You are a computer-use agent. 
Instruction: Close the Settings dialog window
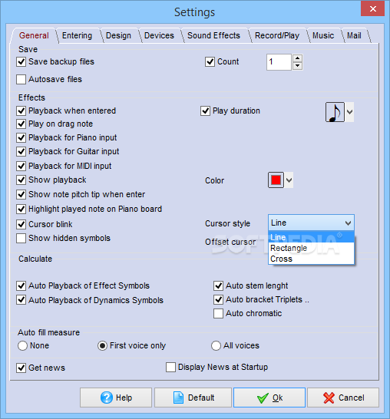372,8
